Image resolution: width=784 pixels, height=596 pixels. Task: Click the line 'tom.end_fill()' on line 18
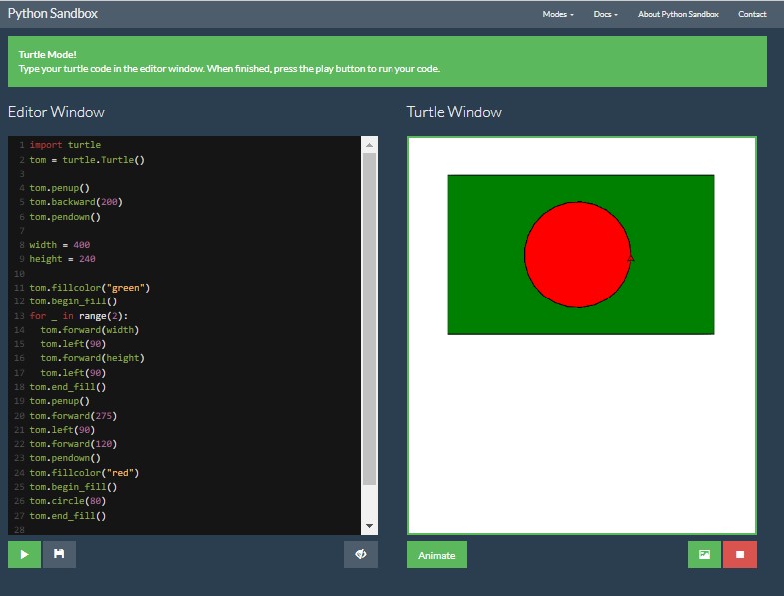68,387
